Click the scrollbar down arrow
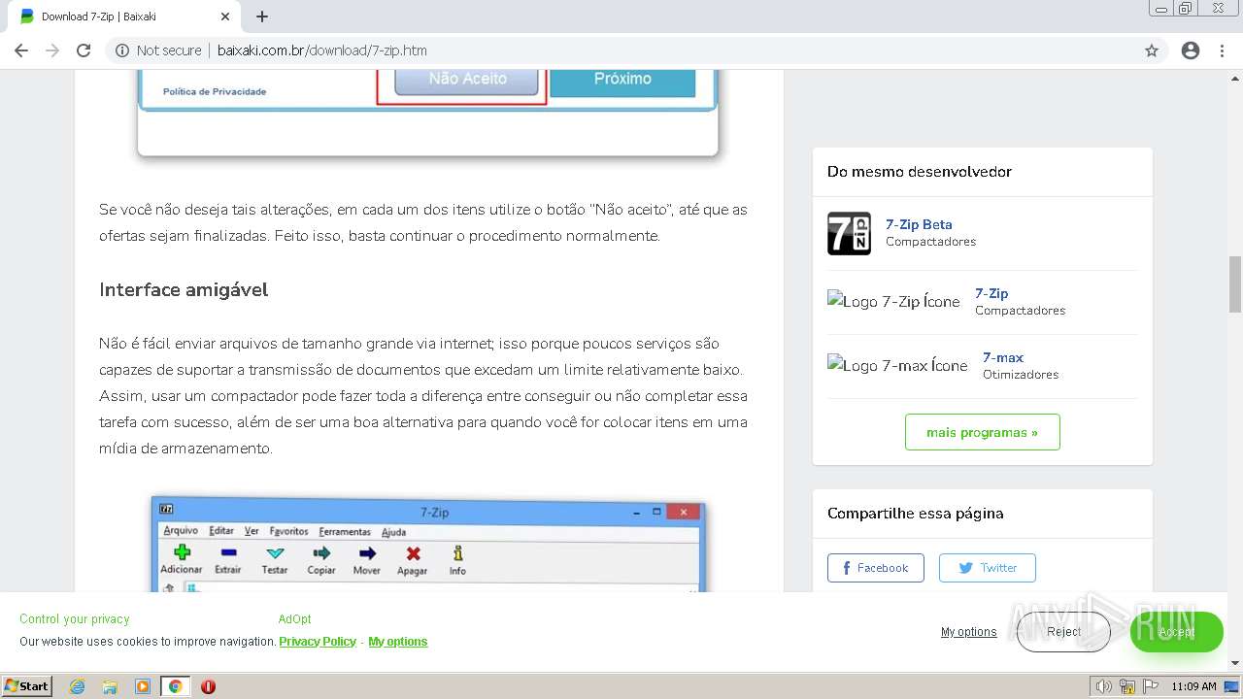Image resolution: width=1243 pixels, height=699 pixels. (x=1235, y=663)
